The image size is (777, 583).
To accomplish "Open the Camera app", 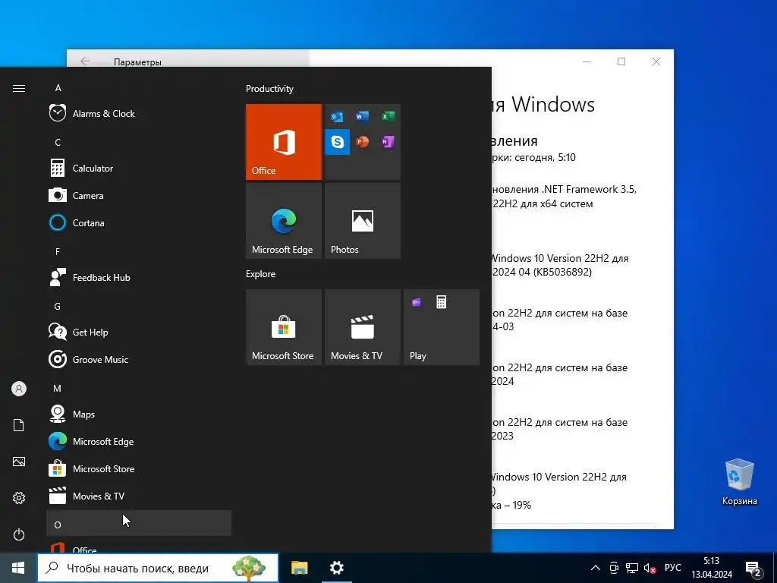I will (139, 195).
